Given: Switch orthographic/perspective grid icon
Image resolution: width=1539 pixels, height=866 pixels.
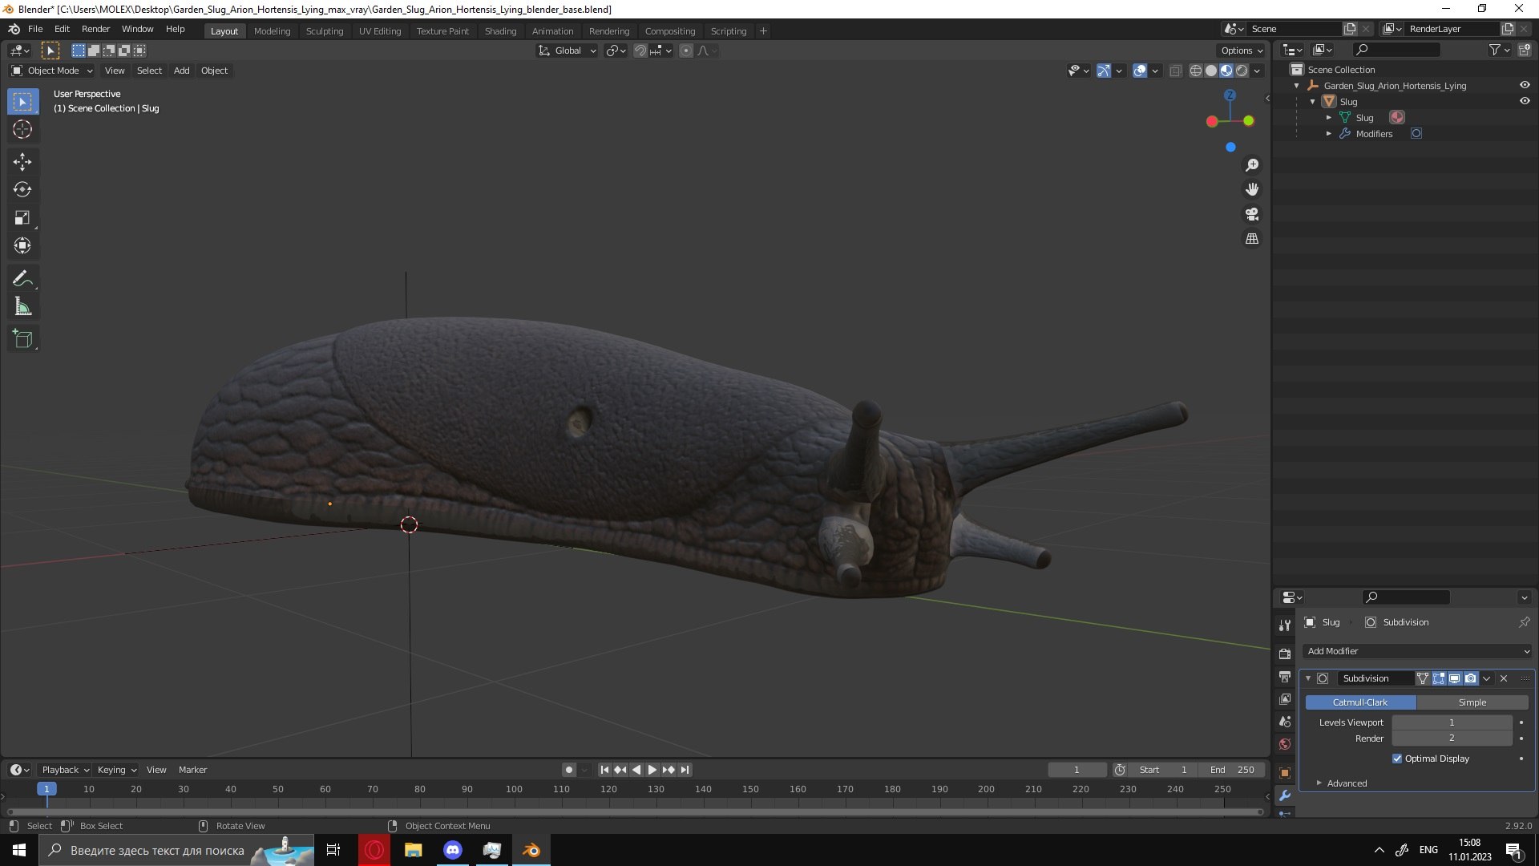Looking at the screenshot, I should tap(1252, 239).
